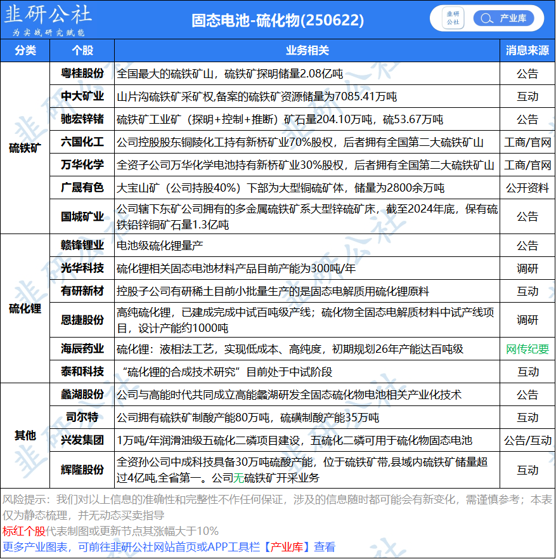Click 全国最大的硫铁矿山 description for 粤桂股份
Screen dimensions: 556x559
point(230,74)
